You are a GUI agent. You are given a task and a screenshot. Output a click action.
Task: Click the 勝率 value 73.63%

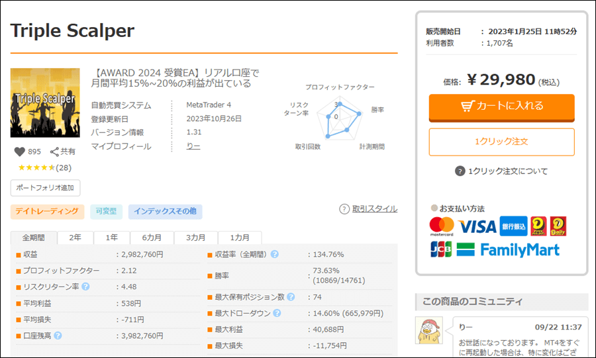click(x=326, y=271)
